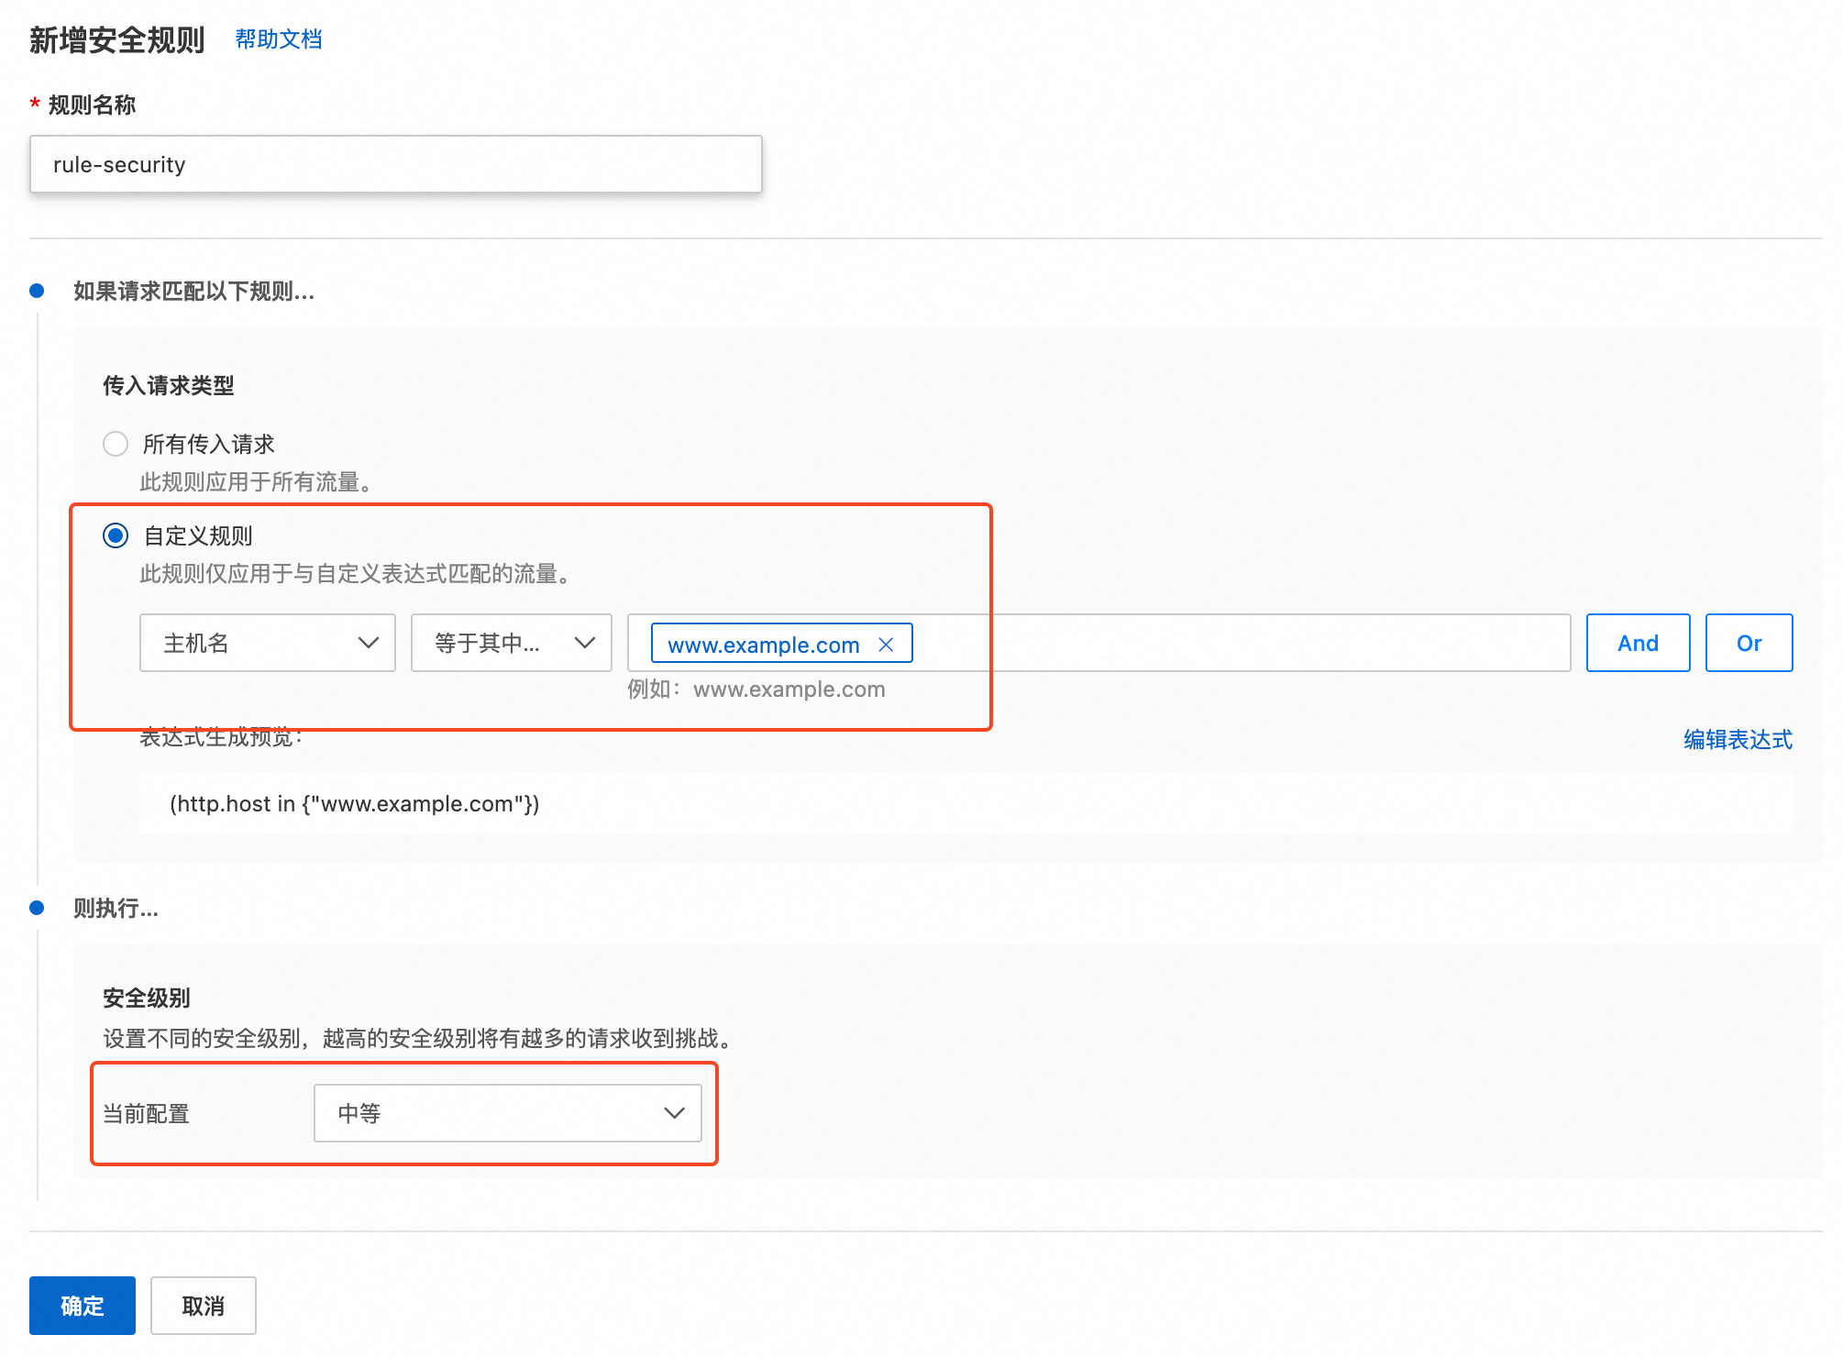Focus the 规则名称 rule-security input field
The height and width of the screenshot is (1357, 1843).
tap(395, 164)
